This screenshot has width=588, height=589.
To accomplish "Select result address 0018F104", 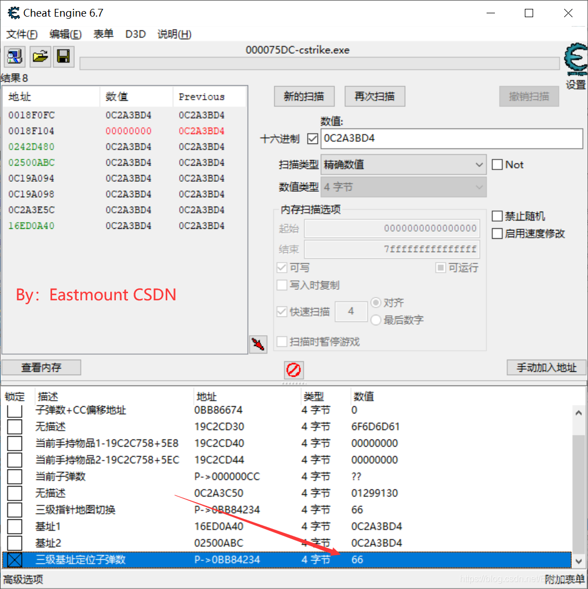I will [x=31, y=131].
